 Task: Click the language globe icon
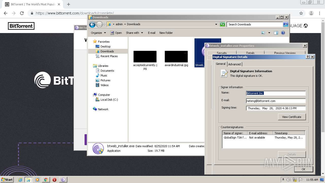tap(305, 26)
